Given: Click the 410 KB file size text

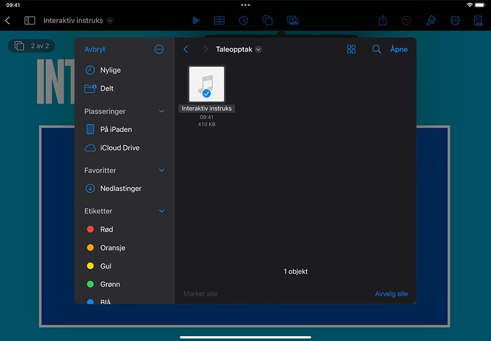Looking at the screenshot, I should click(x=206, y=124).
